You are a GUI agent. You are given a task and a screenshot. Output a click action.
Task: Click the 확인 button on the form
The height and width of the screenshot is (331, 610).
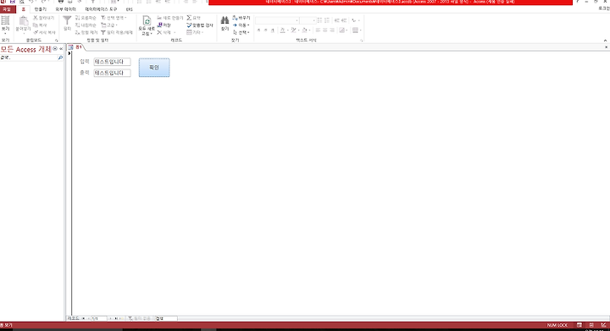click(x=154, y=68)
